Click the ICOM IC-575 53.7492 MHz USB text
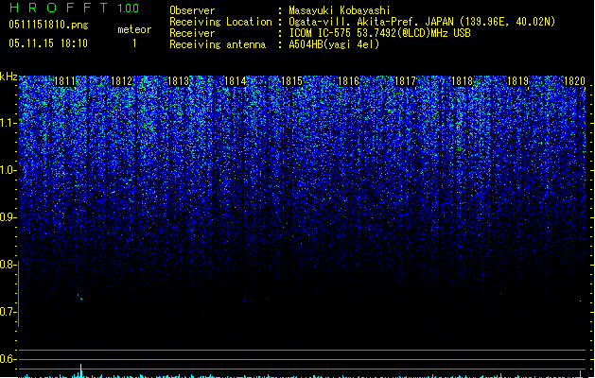The image size is (595, 378). [x=379, y=33]
